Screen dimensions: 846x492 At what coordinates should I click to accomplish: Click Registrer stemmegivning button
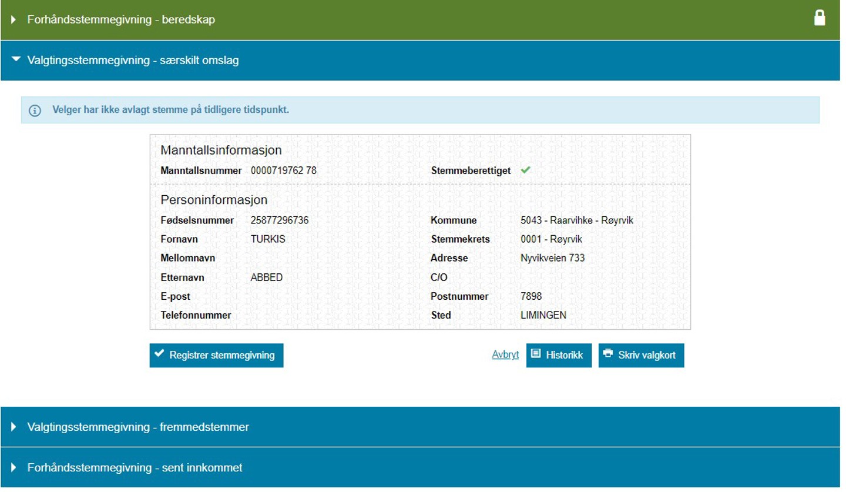(x=216, y=355)
